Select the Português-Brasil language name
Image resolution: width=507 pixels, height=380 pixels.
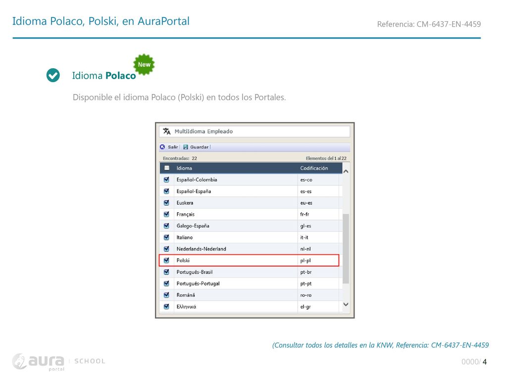pos(194,272)
